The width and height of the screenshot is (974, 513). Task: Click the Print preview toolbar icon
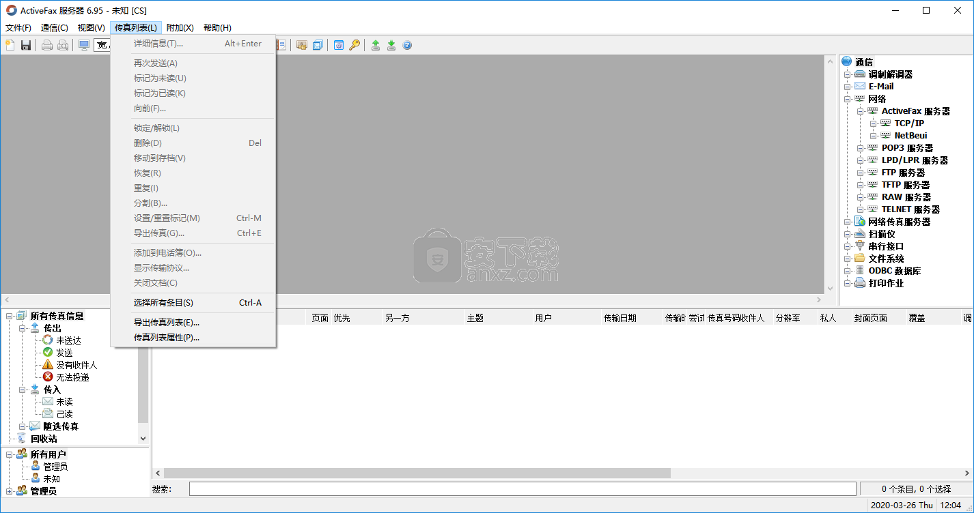63,45
